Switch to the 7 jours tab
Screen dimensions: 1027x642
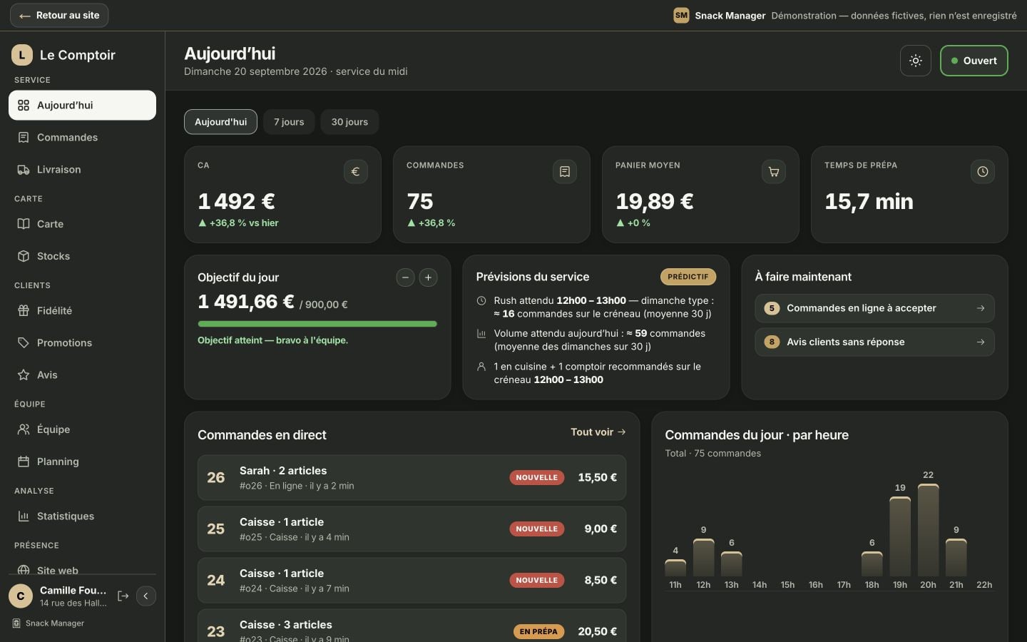[x=289, y=122]
